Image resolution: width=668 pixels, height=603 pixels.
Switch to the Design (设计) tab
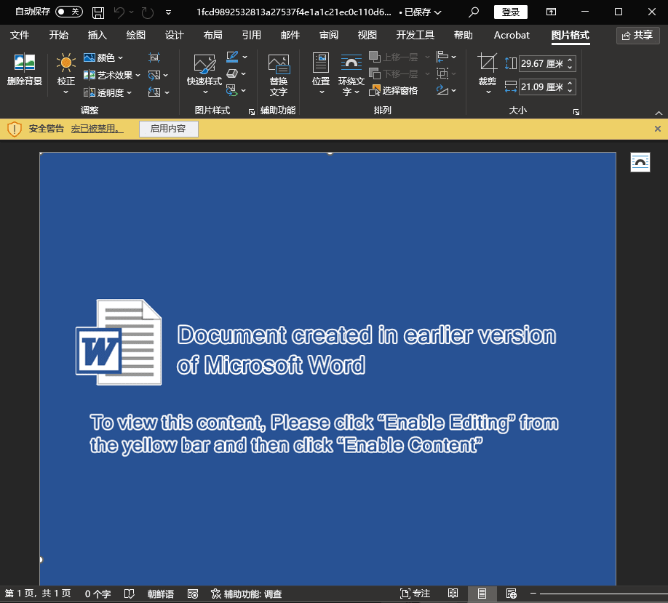click(174, 35)
